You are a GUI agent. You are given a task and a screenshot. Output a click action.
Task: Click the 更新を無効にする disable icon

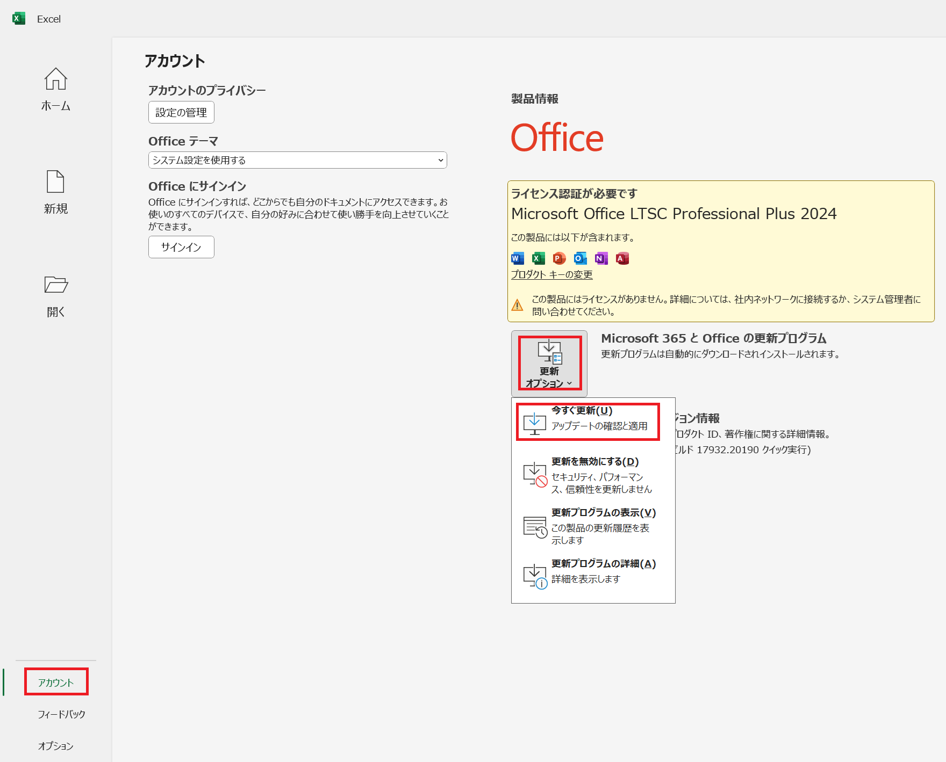535,475
